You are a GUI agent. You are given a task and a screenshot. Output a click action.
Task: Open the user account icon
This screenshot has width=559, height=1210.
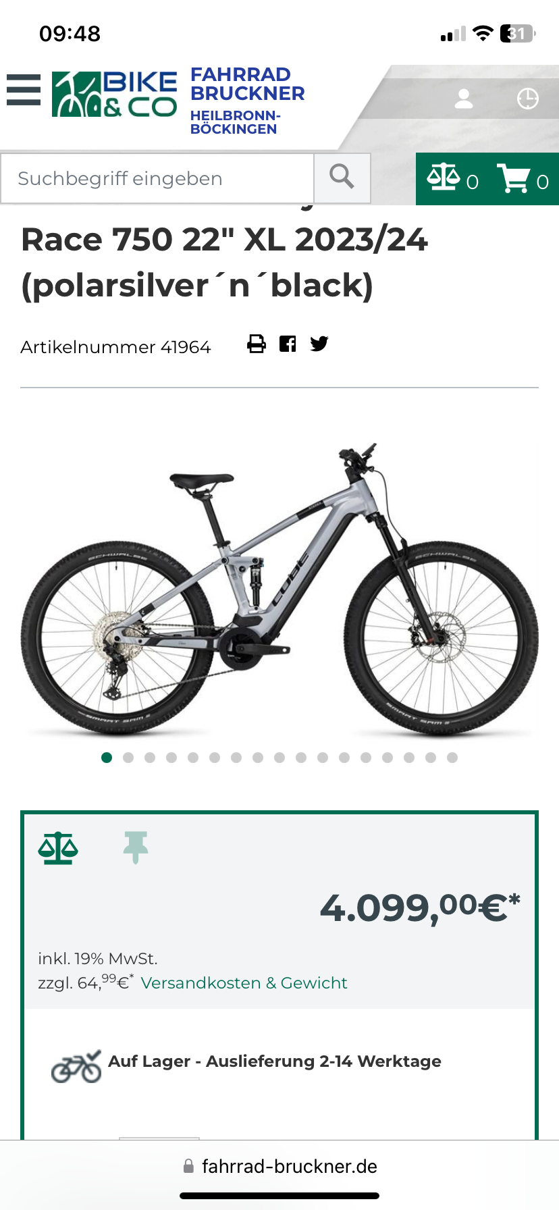coord(464,99)
